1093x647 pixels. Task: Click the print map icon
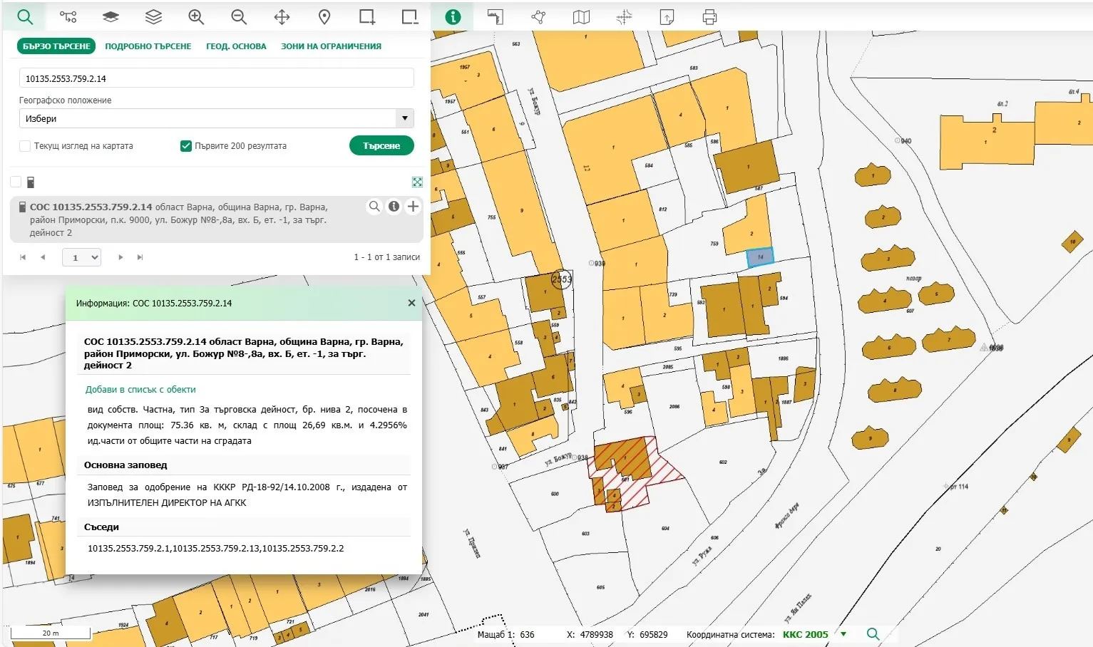[x=709, y=17]
